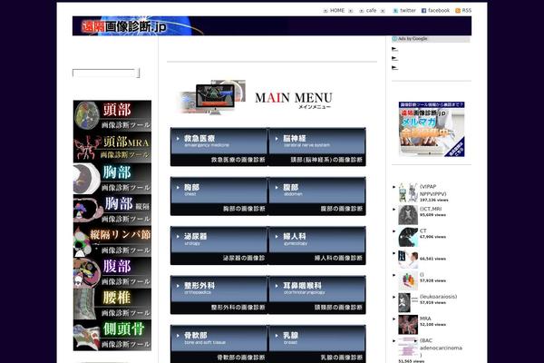The height and width of the screenshot is (363, 544).
Task: Click the MAIN MENU header image with monitors
Action: (x=255, y=97)
